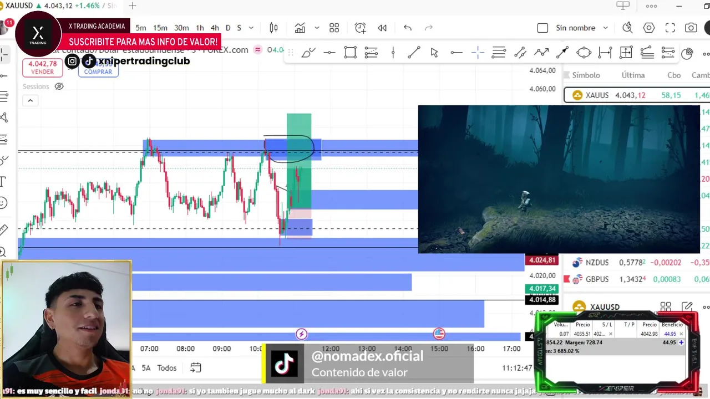This screenshot has width=710, height=399.
Task: Select NZDUS row in the watchlist
Action: coord(637,263)
